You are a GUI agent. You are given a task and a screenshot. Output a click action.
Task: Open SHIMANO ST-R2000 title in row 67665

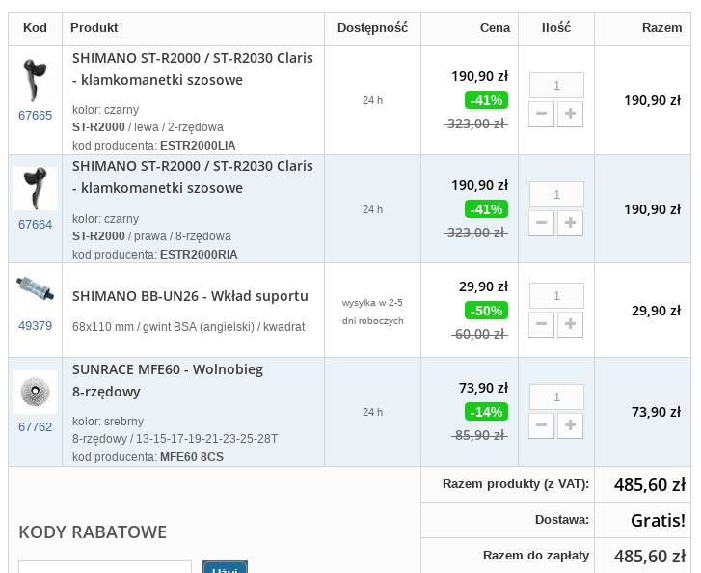click(193, 68)
